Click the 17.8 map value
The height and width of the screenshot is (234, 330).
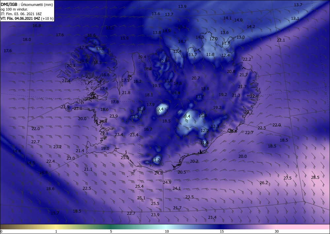[115, 102]
